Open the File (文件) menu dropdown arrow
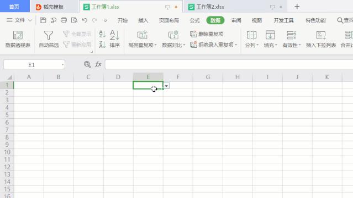The height and width of the screenshot is (198, 353). click(x=30, y=20)
